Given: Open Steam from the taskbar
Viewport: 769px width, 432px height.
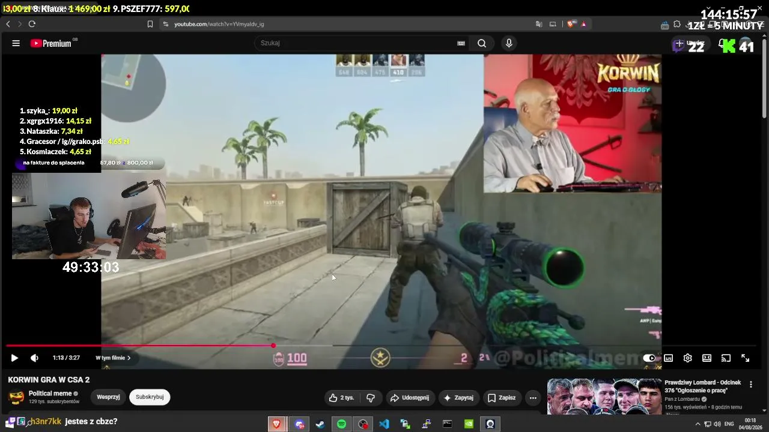Looking at the screenshot, I should [320, 424].
